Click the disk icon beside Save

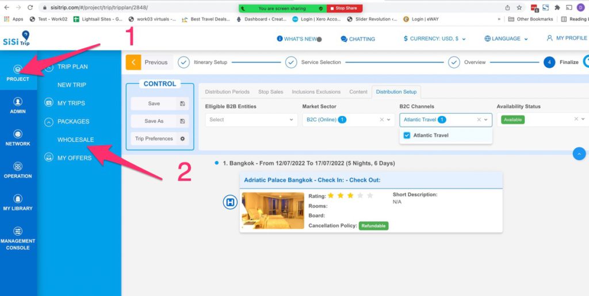(182, 103)
